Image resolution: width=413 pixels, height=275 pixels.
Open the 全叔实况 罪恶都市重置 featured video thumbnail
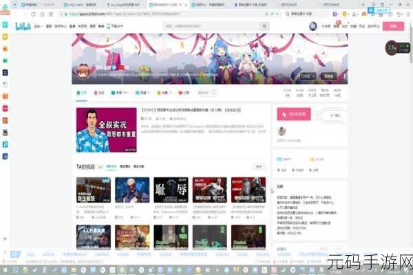click(x=107, y=130)
